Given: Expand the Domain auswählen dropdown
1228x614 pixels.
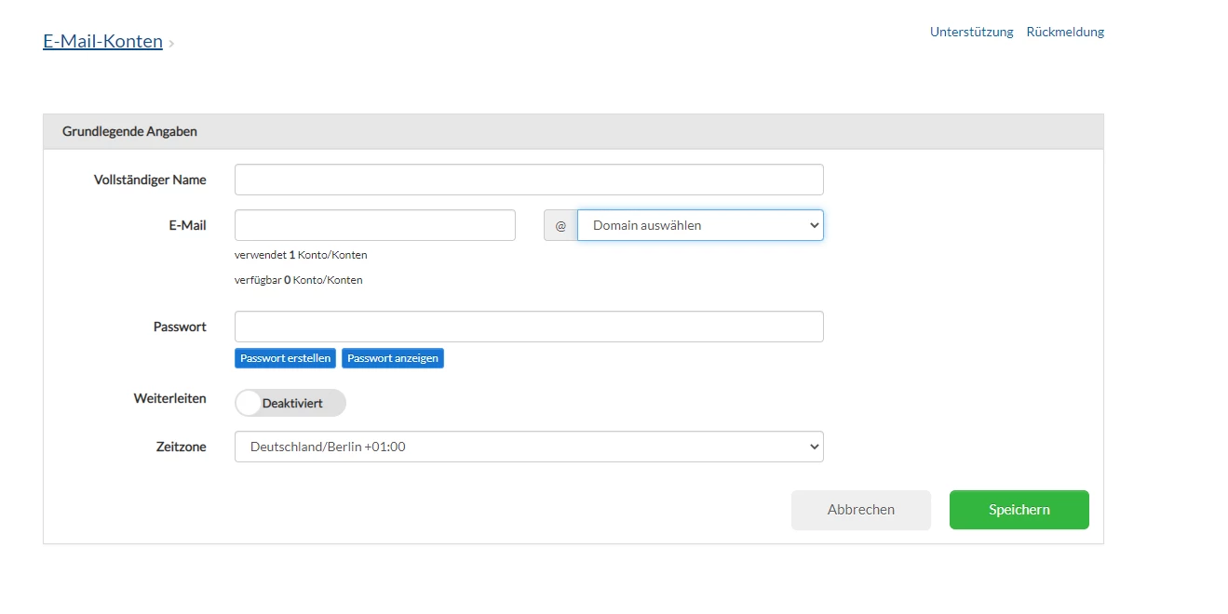Looking at the screenshot, I should [700, 225].
